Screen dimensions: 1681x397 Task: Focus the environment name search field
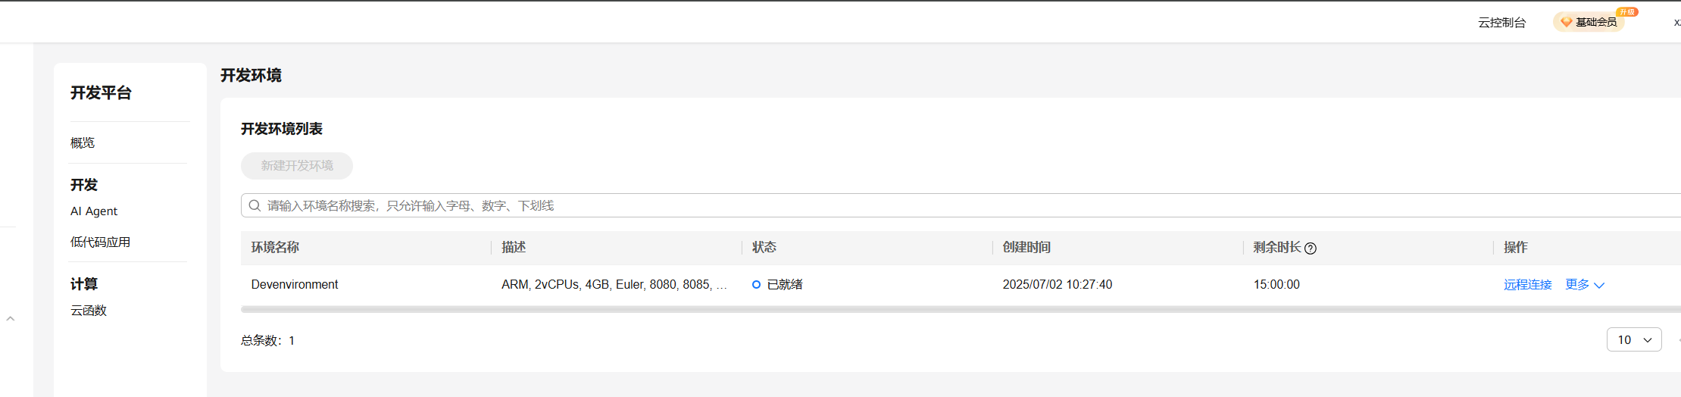[909, 205]
